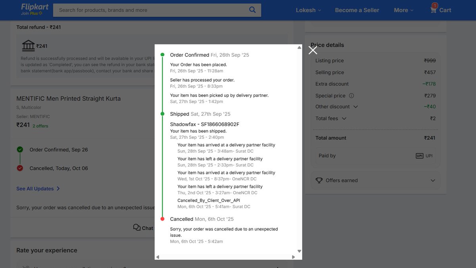Screen dimensions: 476x268
Task: Open the Lokesh account dropdown
Action: coord(308,10)
